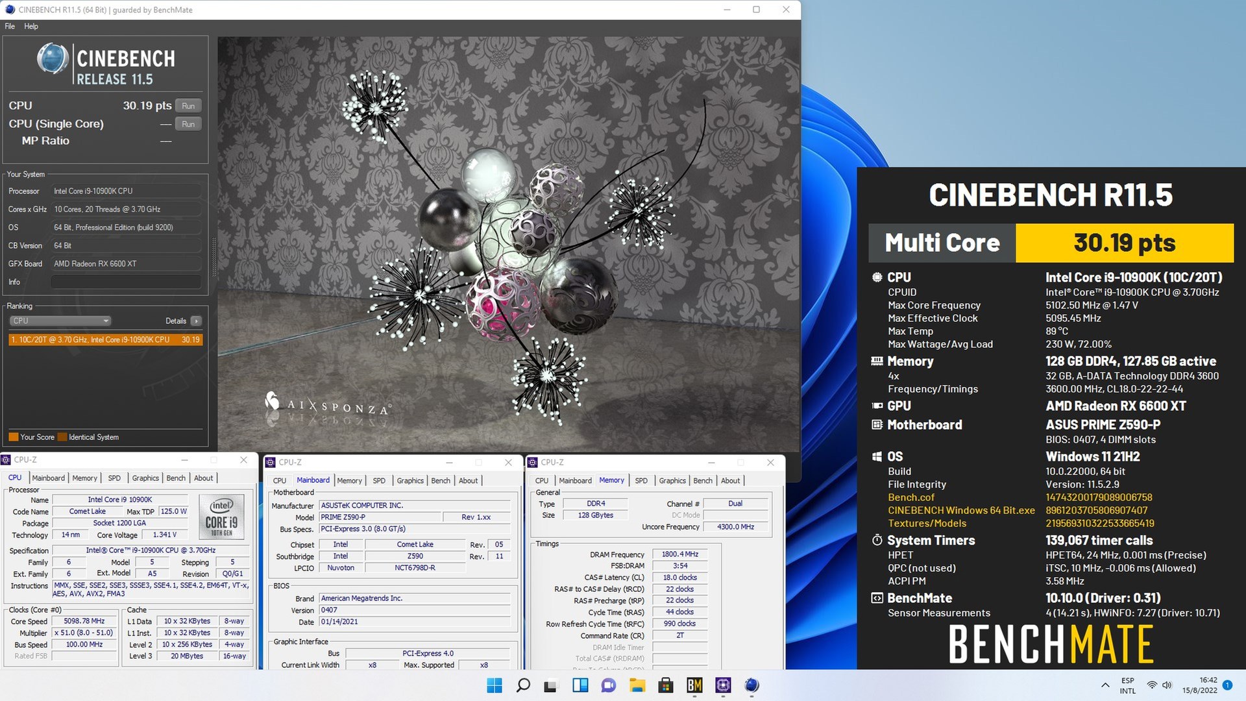Open SPD tab in first CPU-Z window
The image size is (1246, 701).
coord(114,478)
